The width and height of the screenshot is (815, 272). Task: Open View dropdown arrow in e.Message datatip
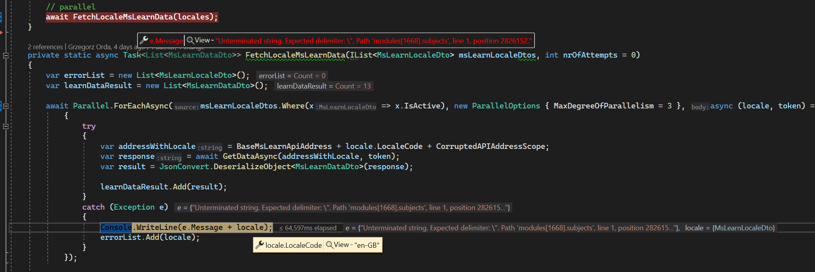click(x=212, y=41)
